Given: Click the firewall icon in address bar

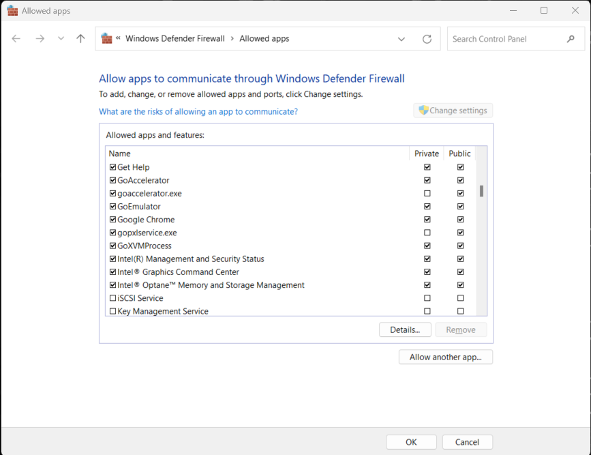Looking at the screenshot, I should (106, 38).
